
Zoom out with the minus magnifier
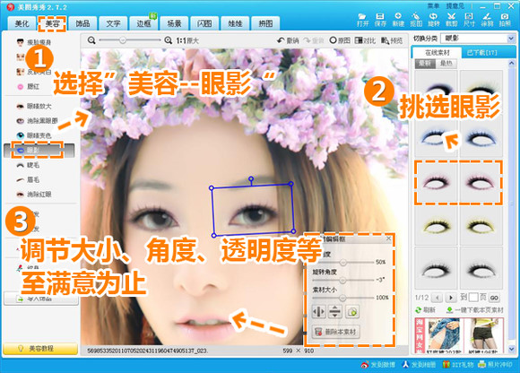tap(91, 40)
